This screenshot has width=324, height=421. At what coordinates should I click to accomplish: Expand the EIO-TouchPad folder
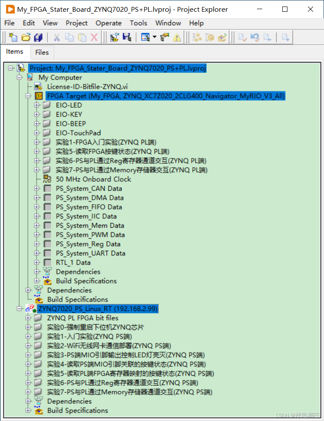[37, 133]
